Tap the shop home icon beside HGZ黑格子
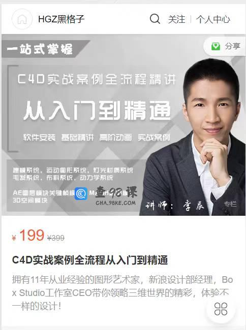 click(22, 19)
